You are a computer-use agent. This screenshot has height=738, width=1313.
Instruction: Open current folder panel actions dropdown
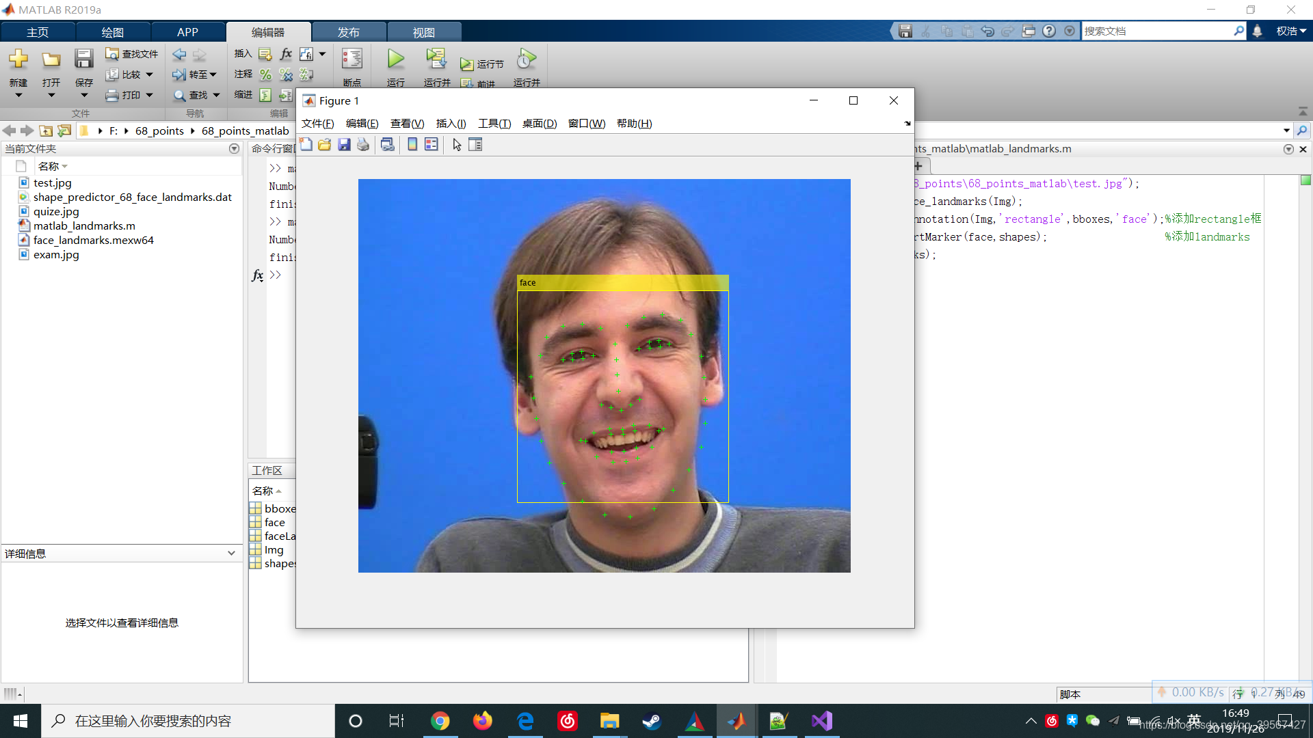click(234, 149)
